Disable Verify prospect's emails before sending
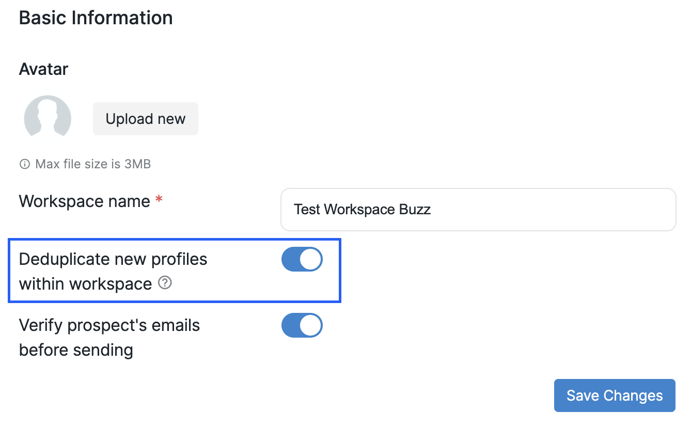 (302, 326)
